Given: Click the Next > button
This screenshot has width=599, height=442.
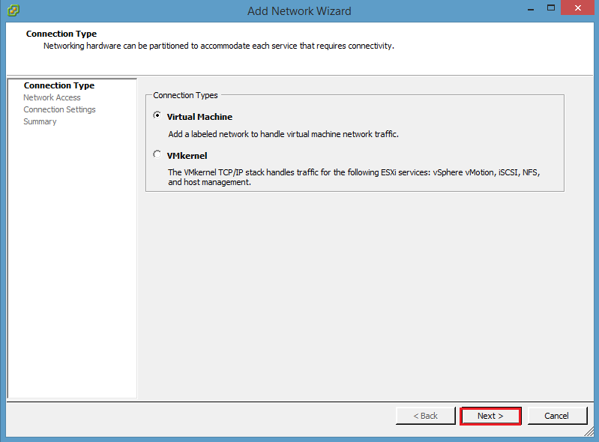Looking at the screenshot, I should click(x=490, y=416).
